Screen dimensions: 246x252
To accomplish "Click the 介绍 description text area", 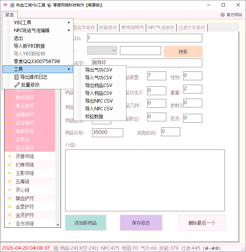I will click(145, 180).
